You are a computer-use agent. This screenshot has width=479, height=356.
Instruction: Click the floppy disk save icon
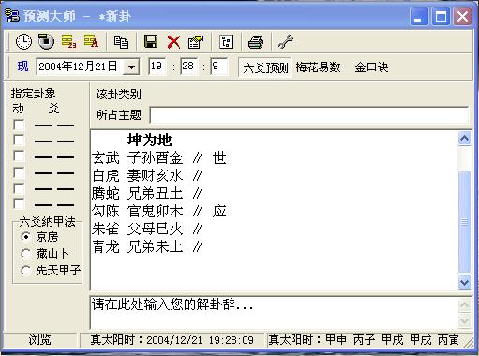coord(151,41)
